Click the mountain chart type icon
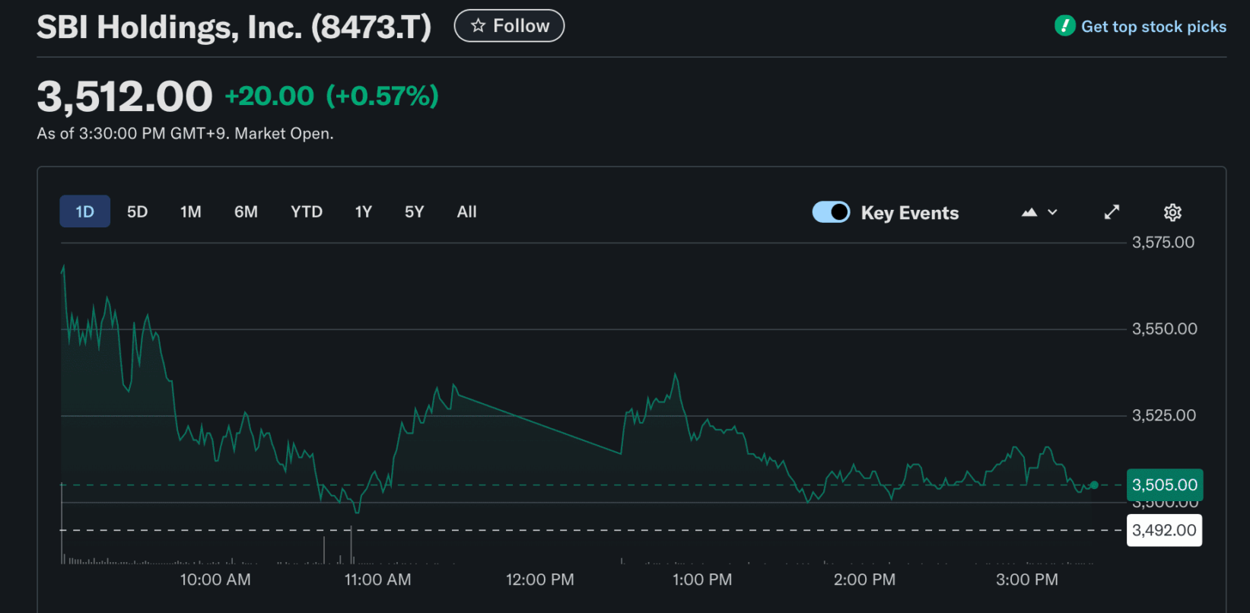1250x613 pixels. click(x=1029, y=212)
